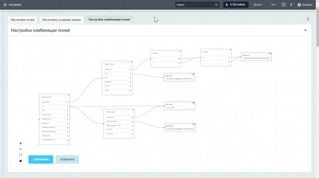
Task: Collapse the Настройка комбинации полей panel arrow
Action: (305, 30)
